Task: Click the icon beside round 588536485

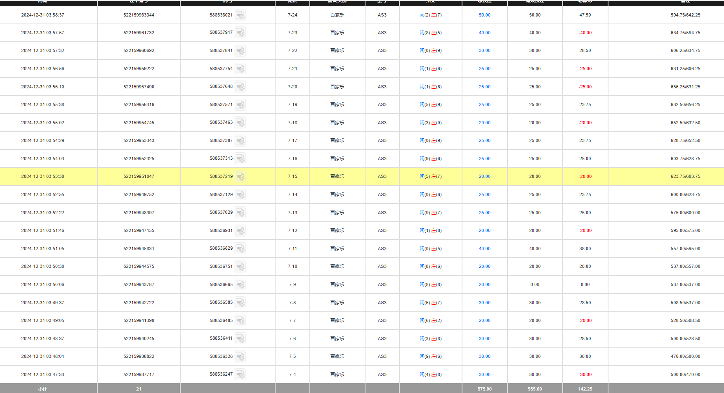Action: pos(240,321)
